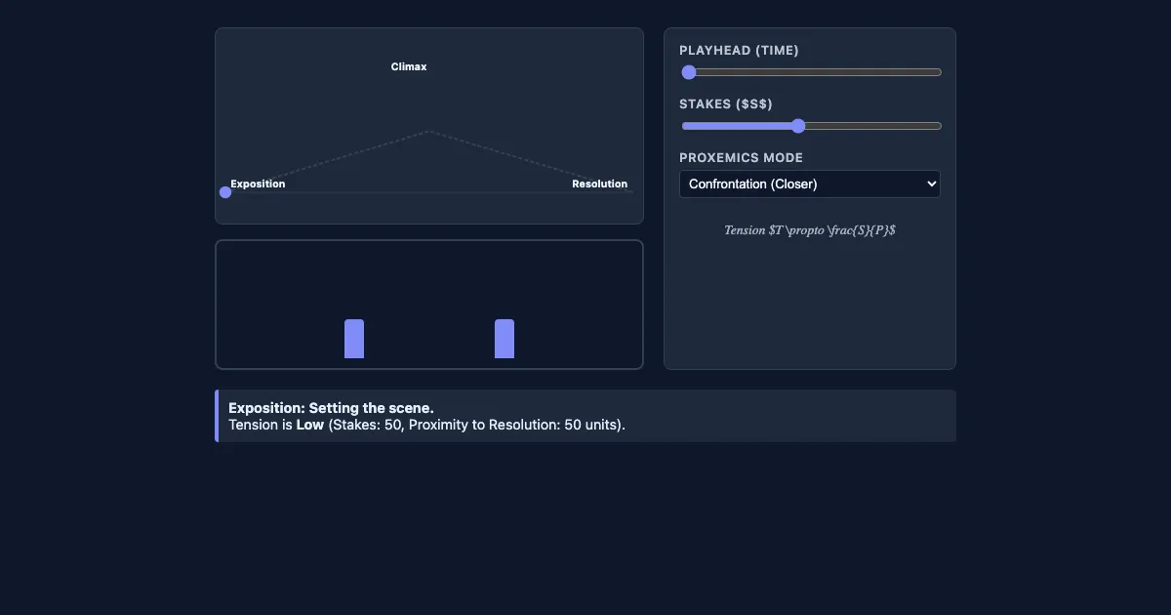
Task: Click the Exposition marker dot on arc
Action: pyautogui.click(x=225, y=192)
